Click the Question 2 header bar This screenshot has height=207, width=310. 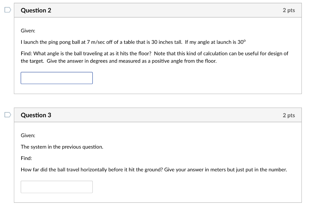158,10
